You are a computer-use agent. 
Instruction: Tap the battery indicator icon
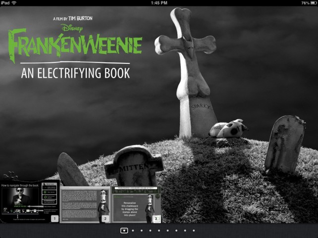(x=314, y=3)
